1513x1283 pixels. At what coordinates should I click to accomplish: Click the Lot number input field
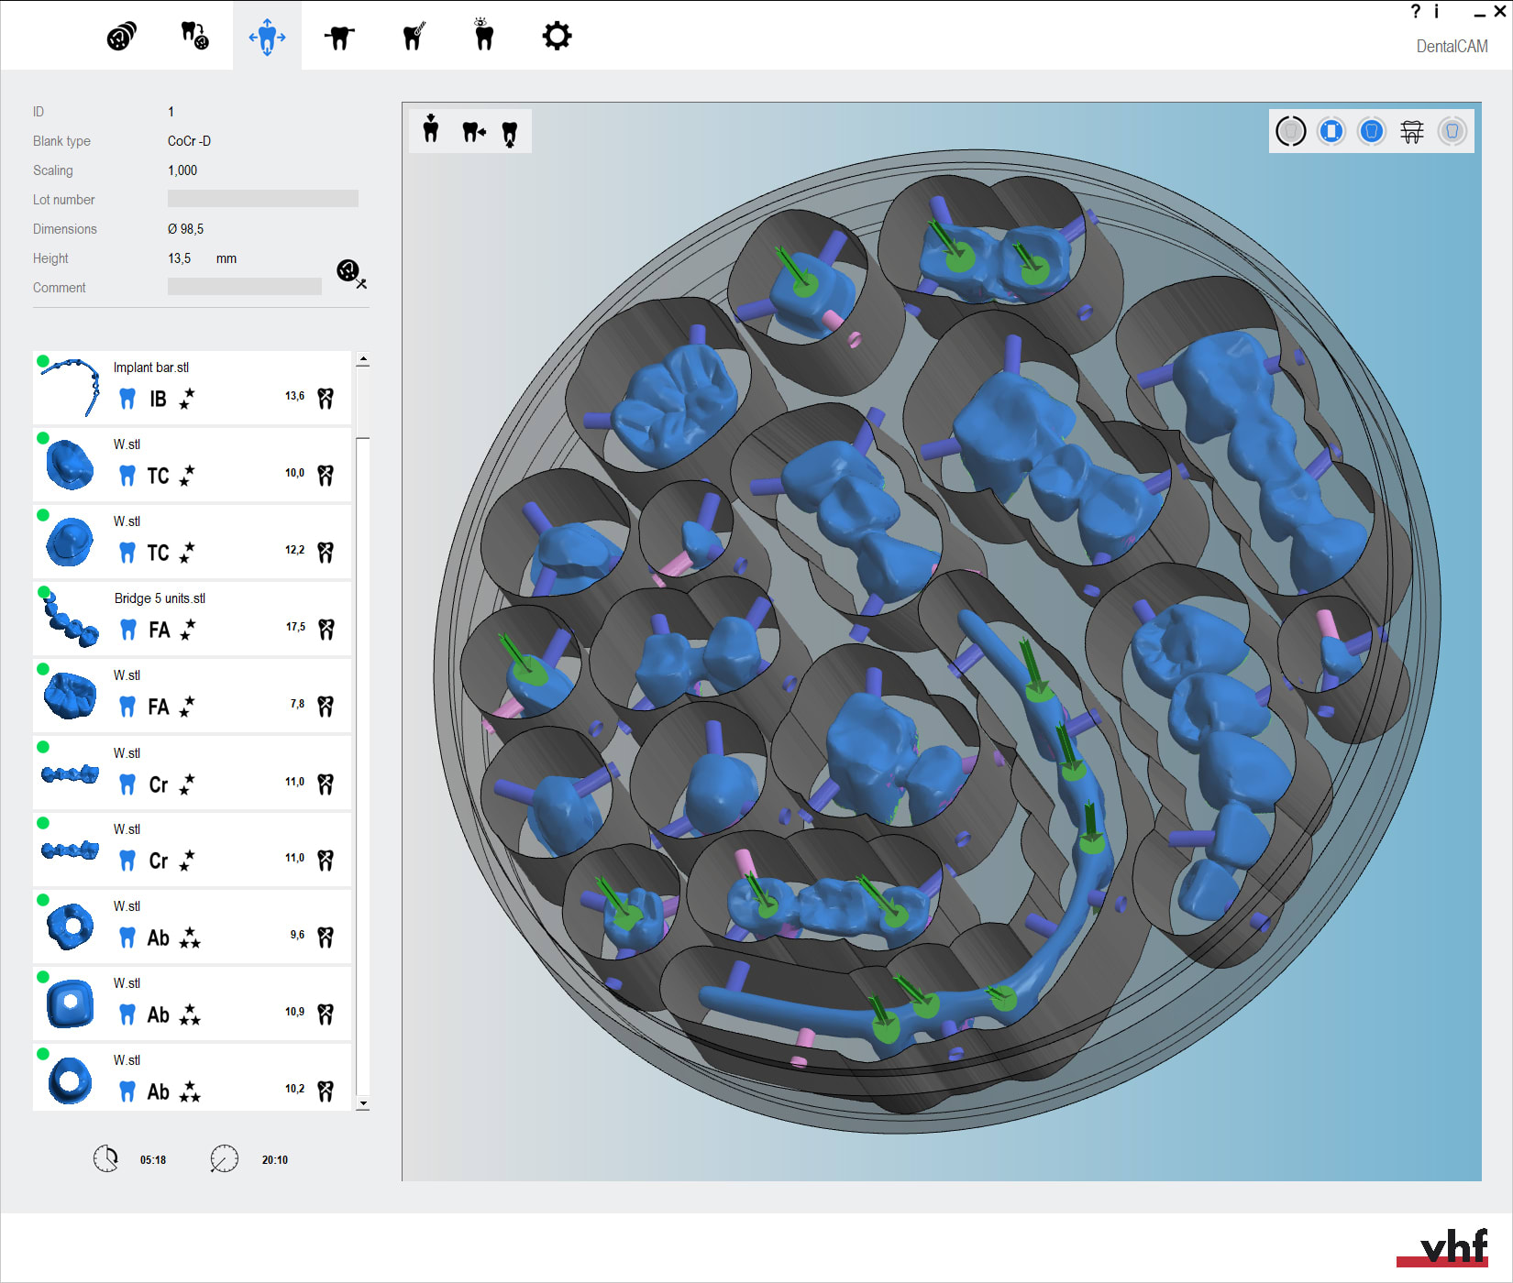262,199
